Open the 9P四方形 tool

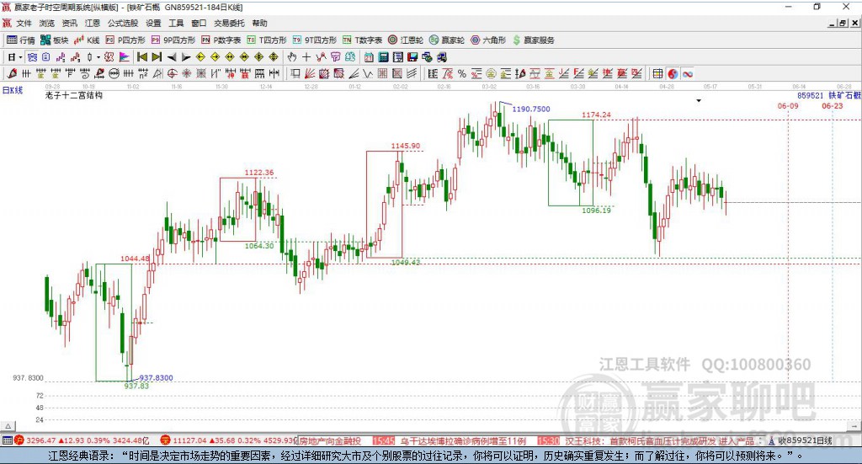[173, 40]
